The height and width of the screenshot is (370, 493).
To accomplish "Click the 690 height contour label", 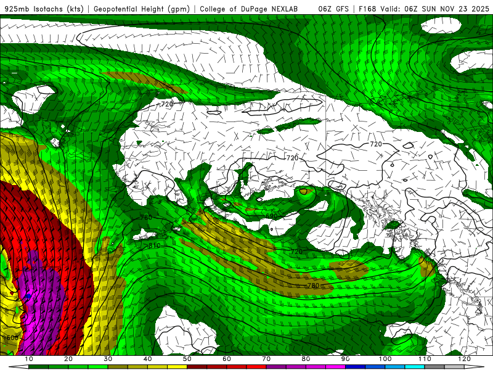I will pos(271,216).
